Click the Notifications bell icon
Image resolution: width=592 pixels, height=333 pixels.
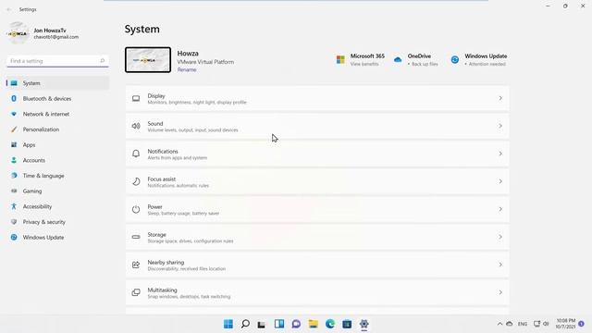coord(136,154)
